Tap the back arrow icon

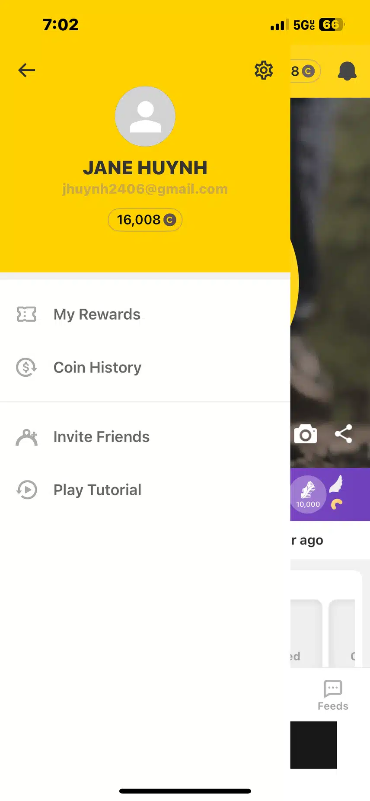[26, 70]
